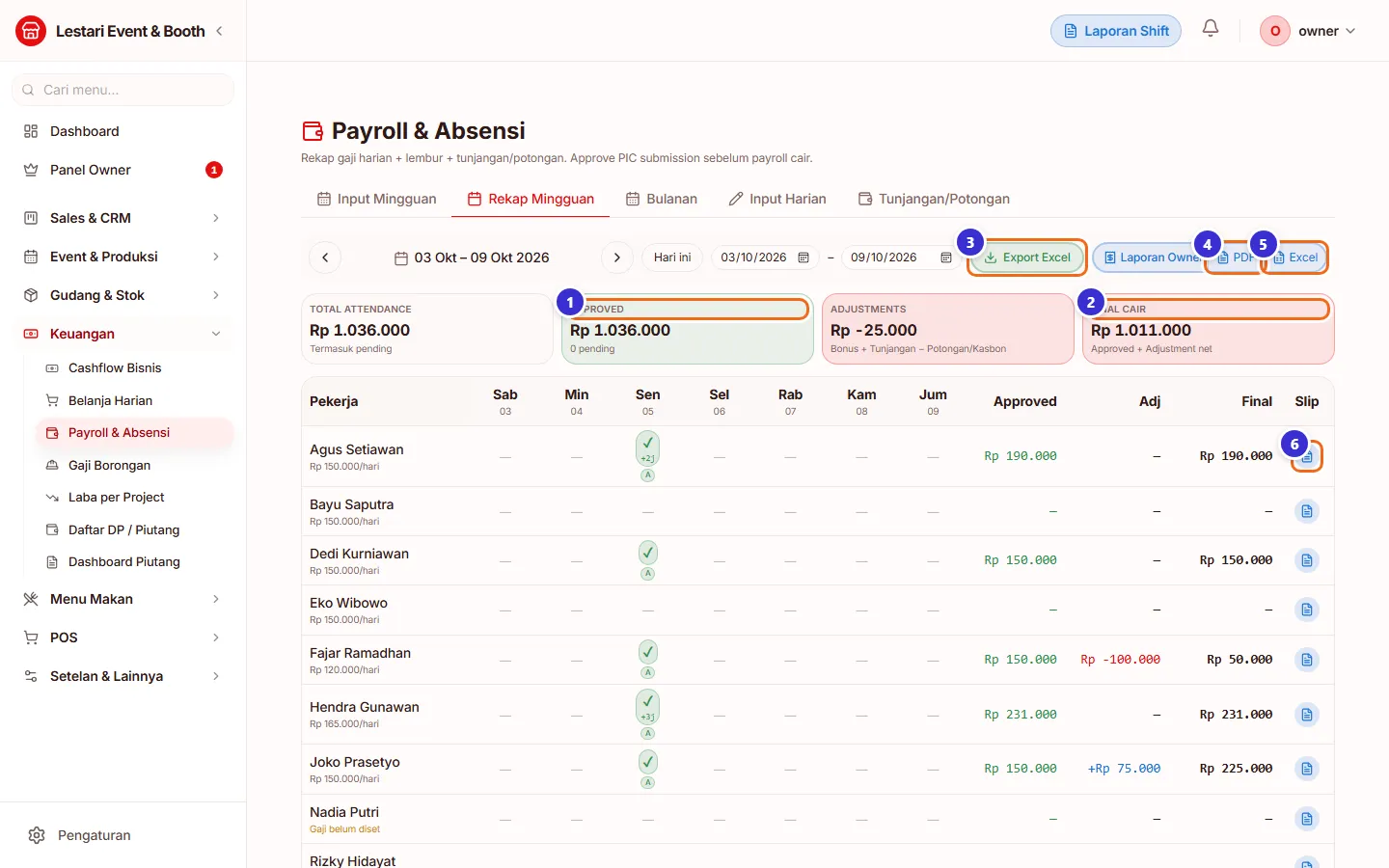Click calendar icon in end date field
Screen dimensions: 1389x868
tap(946, 258)
